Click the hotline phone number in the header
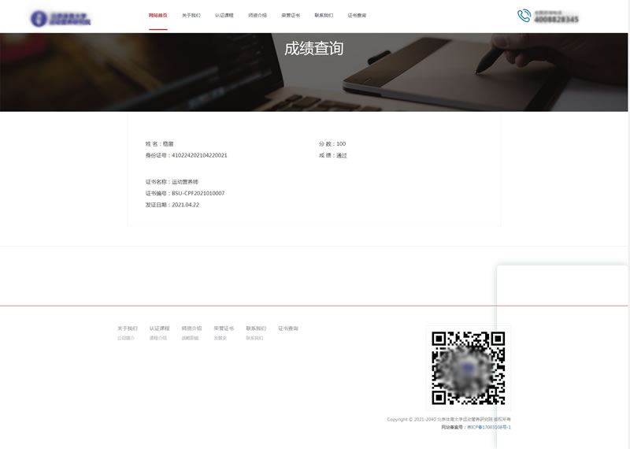 tap(556, 19)
